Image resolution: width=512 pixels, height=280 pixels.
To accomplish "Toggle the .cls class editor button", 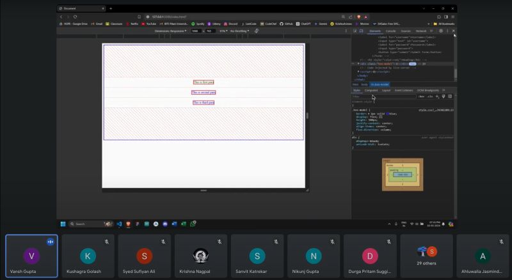I will (430, 97).
